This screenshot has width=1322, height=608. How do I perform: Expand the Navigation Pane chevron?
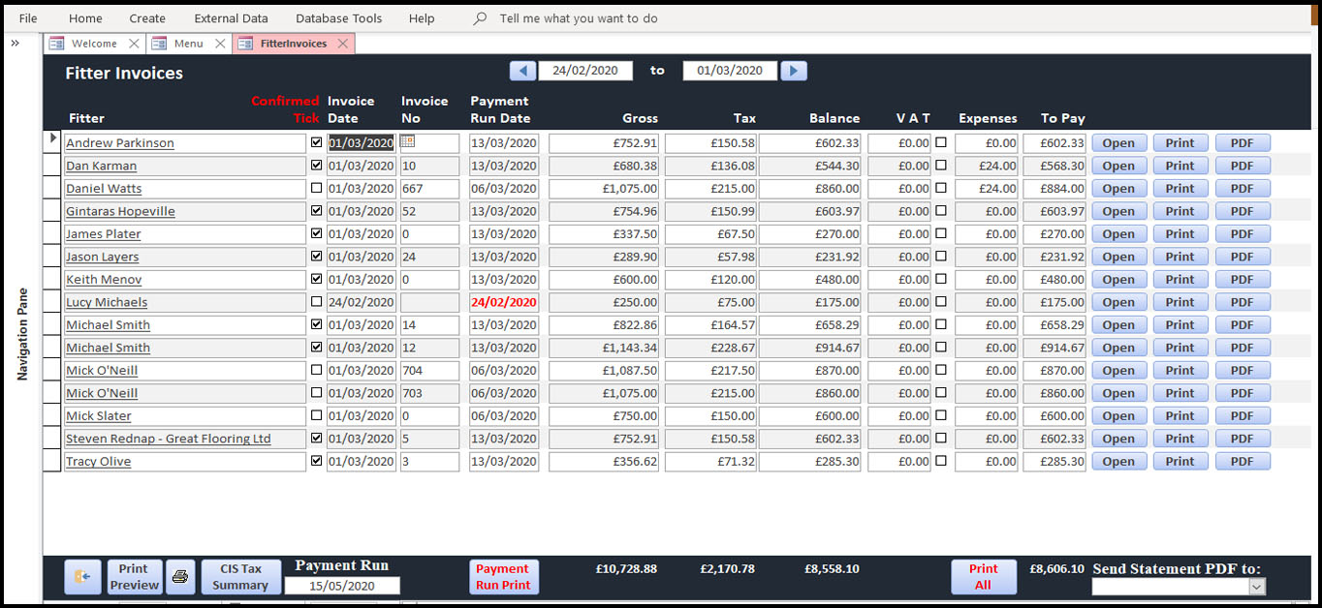[x=16, y=44]
